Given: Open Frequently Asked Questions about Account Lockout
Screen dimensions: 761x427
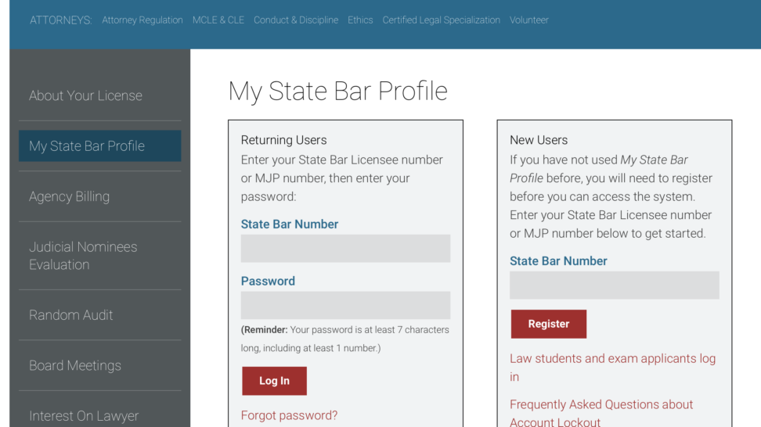Looking at the screenshot, I should 601,413.
